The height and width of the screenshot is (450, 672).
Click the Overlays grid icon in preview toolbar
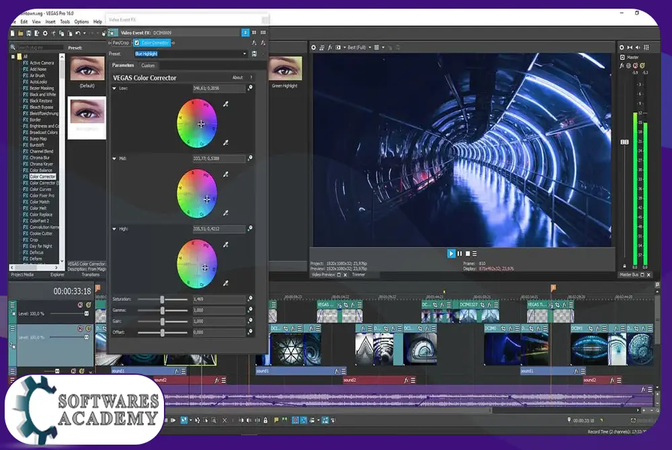click(376, 48)
